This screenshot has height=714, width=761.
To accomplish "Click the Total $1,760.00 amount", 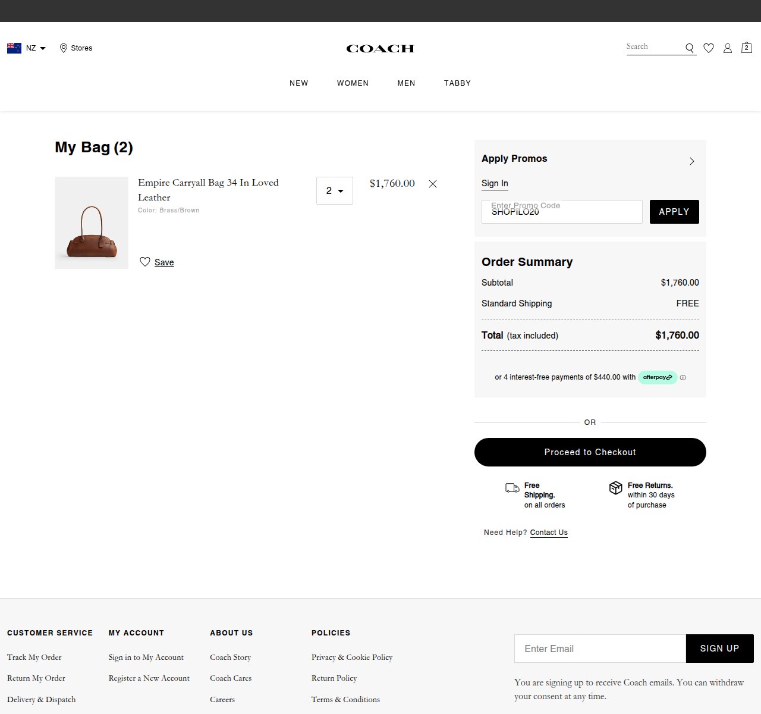I will 677,336.
